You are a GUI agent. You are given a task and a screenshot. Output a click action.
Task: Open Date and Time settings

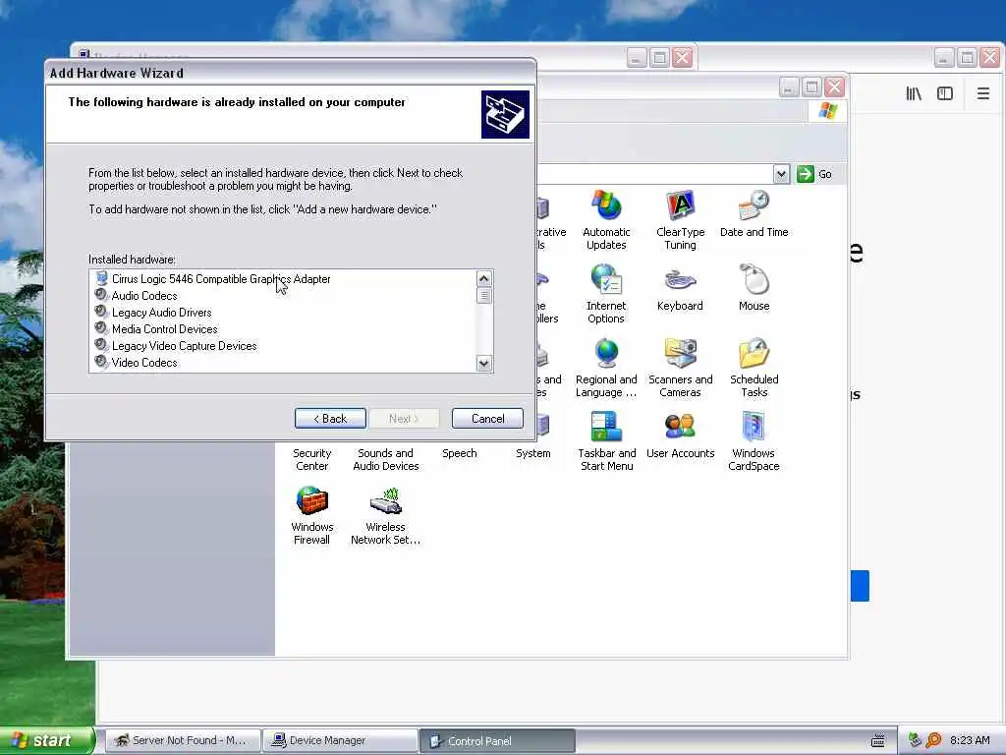coord(754,213)
